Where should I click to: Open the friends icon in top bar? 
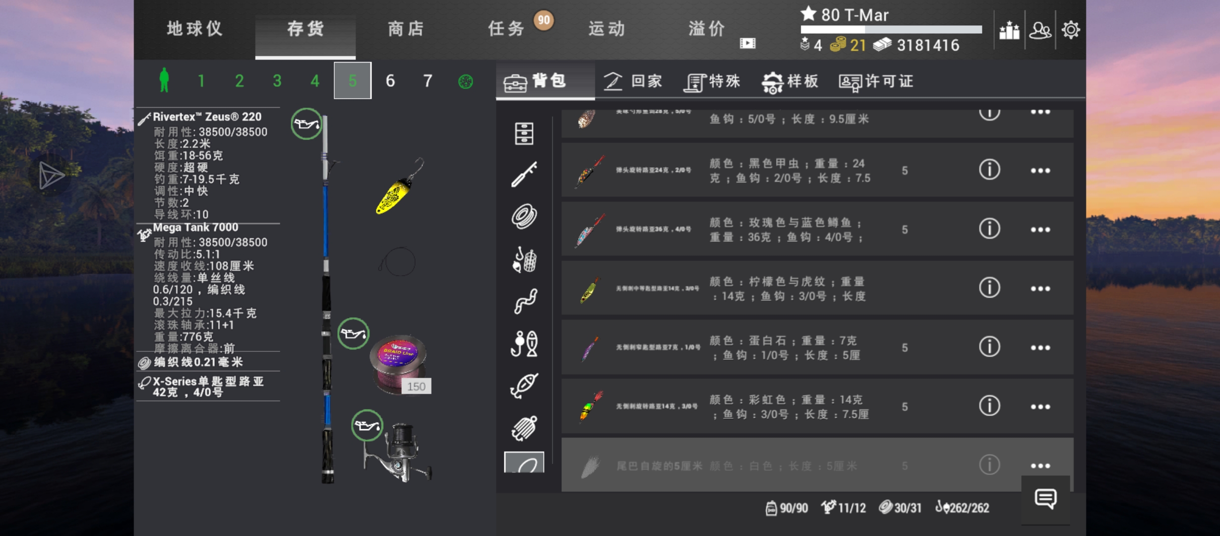(1040, 30)
